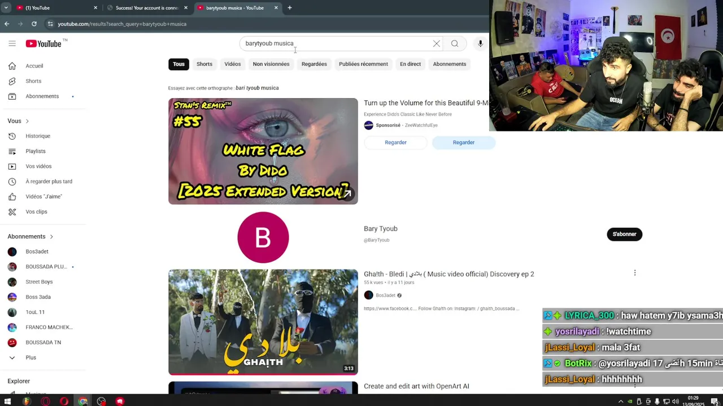Click the white Regarder button
The width and height of the screenshot is (723, 406).
[395, 143]
